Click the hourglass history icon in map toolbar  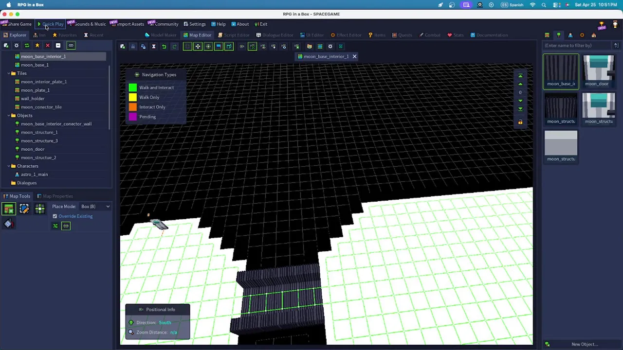click(x=153, y=47)
